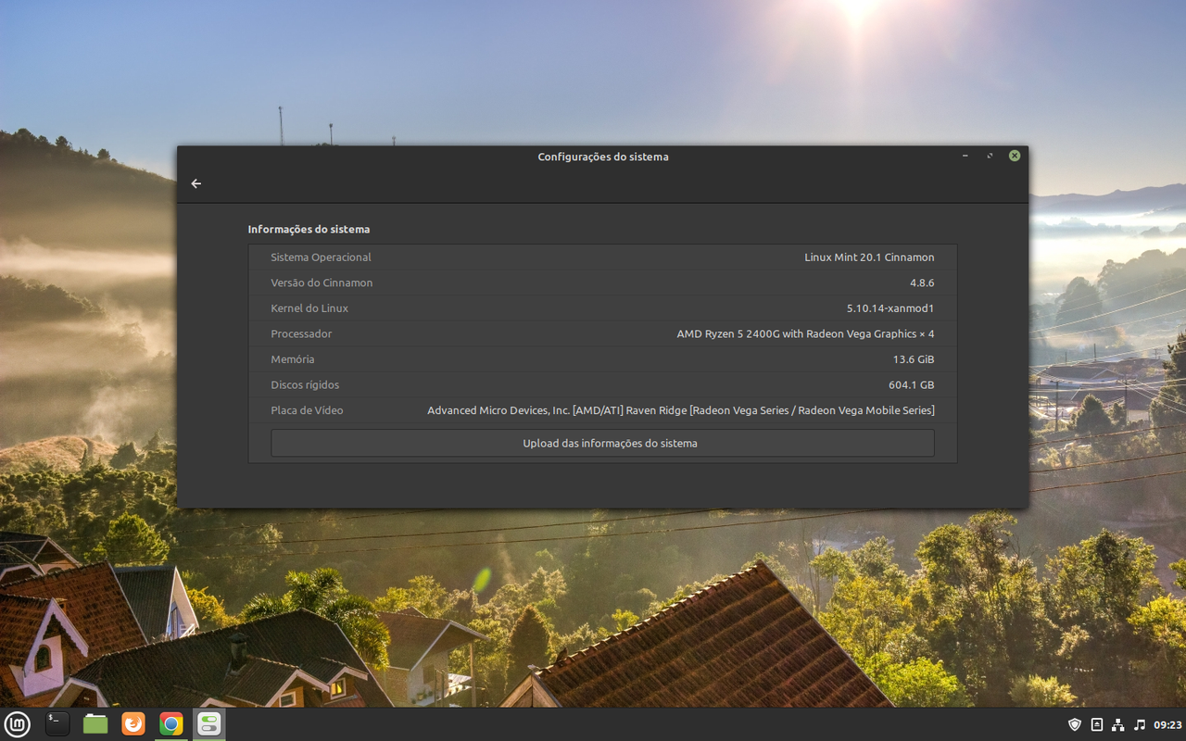1186x741 pixels.
Task: Select the Processador label
Action: coord(301,333)
